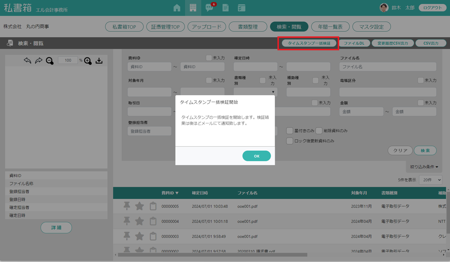Click ログアウト button
This screenshot has height=262, width=450.
(x=433, y=8)
